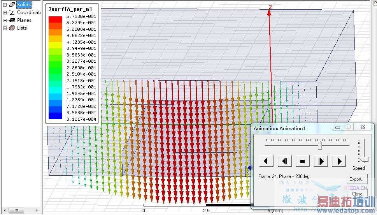The height and width of the screenshot is (215, 377).
Task: Expand the Coordinate Systems node
Action: click(5, 12)
